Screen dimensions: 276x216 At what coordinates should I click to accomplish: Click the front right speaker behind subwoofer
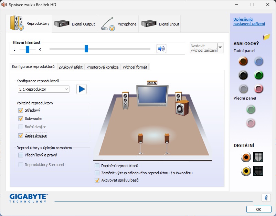(178, 96)
